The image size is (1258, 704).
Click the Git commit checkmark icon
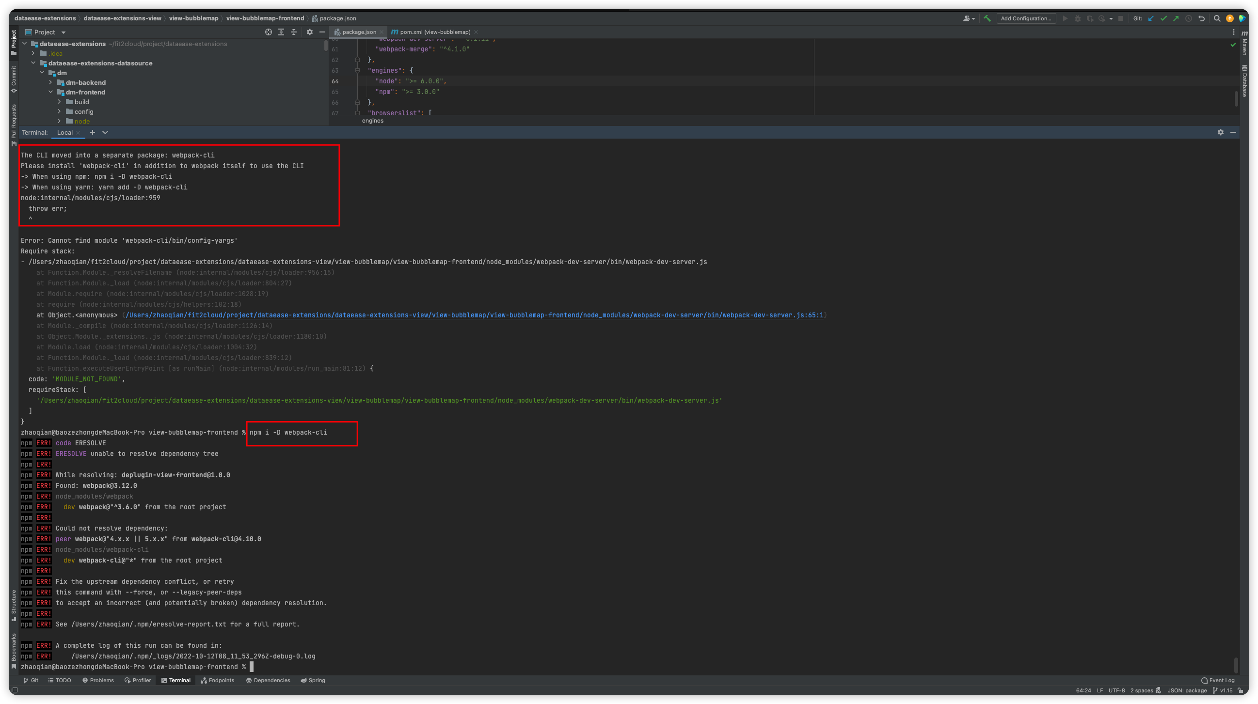[x=1164, y=18]
